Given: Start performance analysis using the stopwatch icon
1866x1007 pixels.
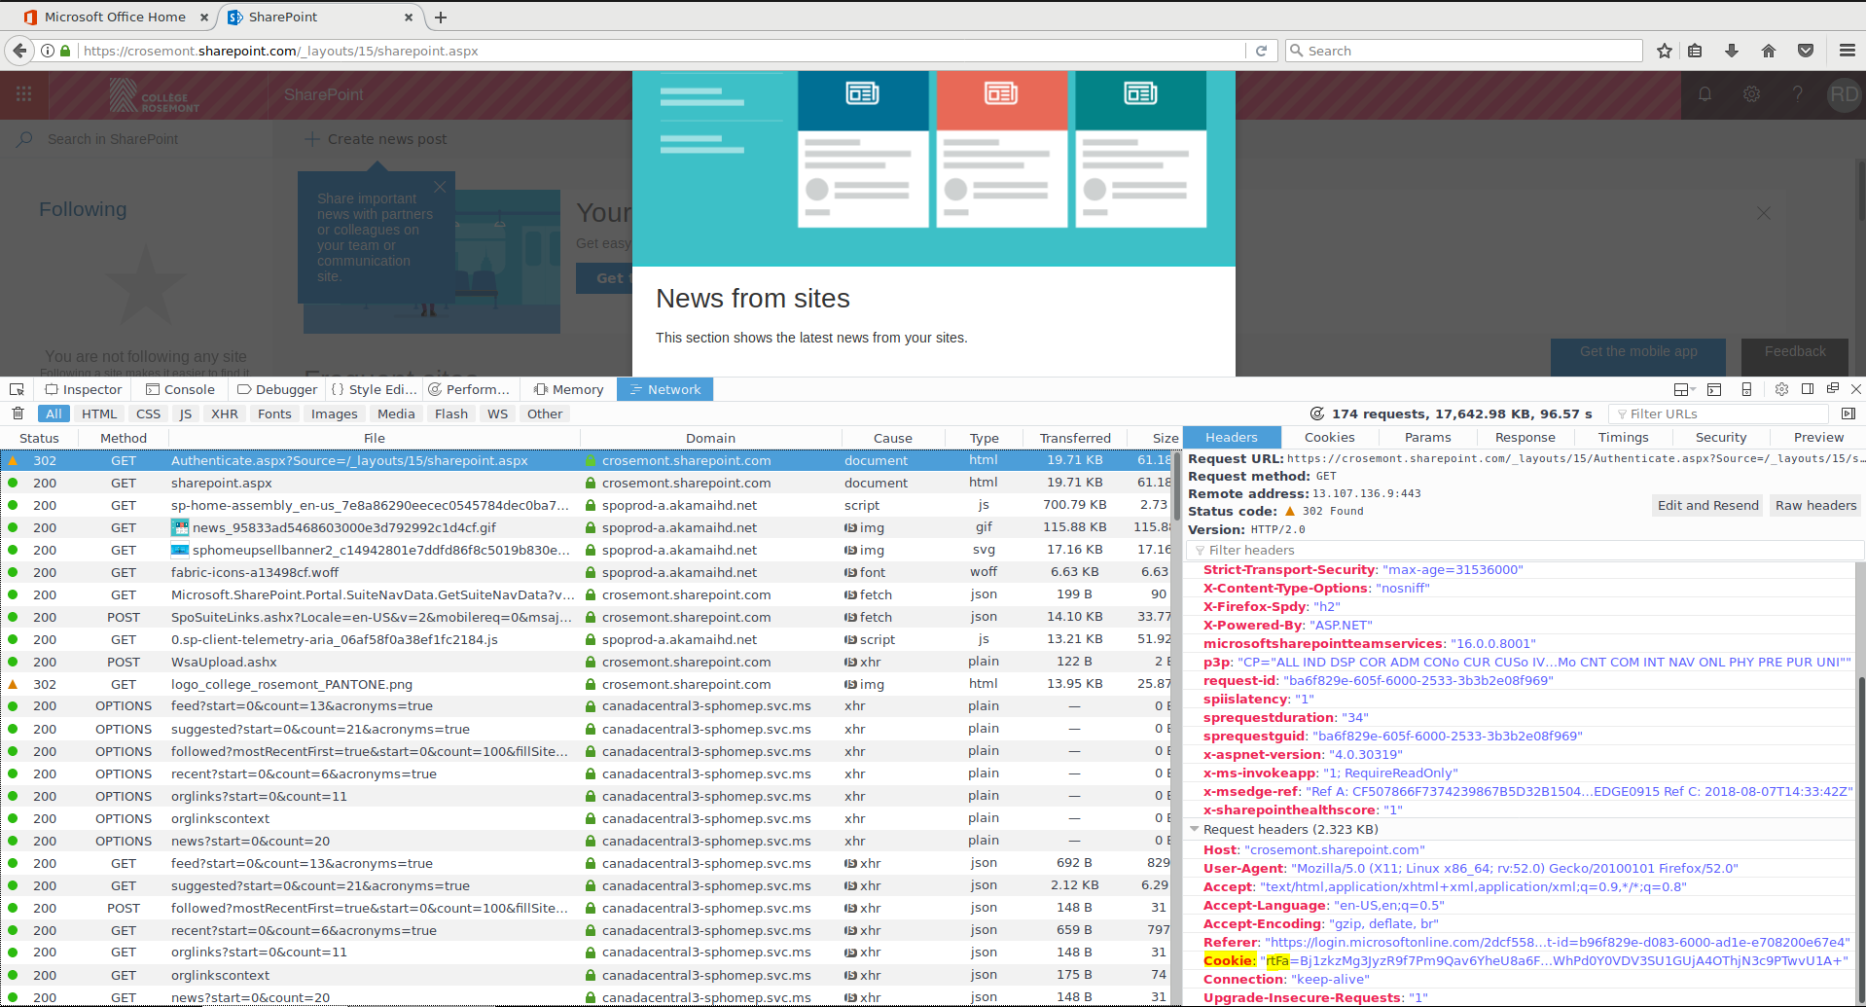Looking at the screenshot, I should [x=1317, y=414].
